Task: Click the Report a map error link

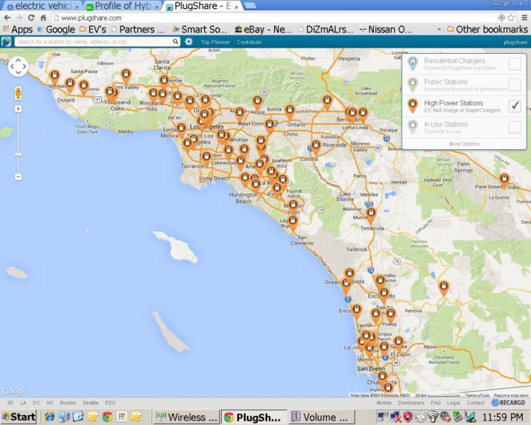Action: 511,395
